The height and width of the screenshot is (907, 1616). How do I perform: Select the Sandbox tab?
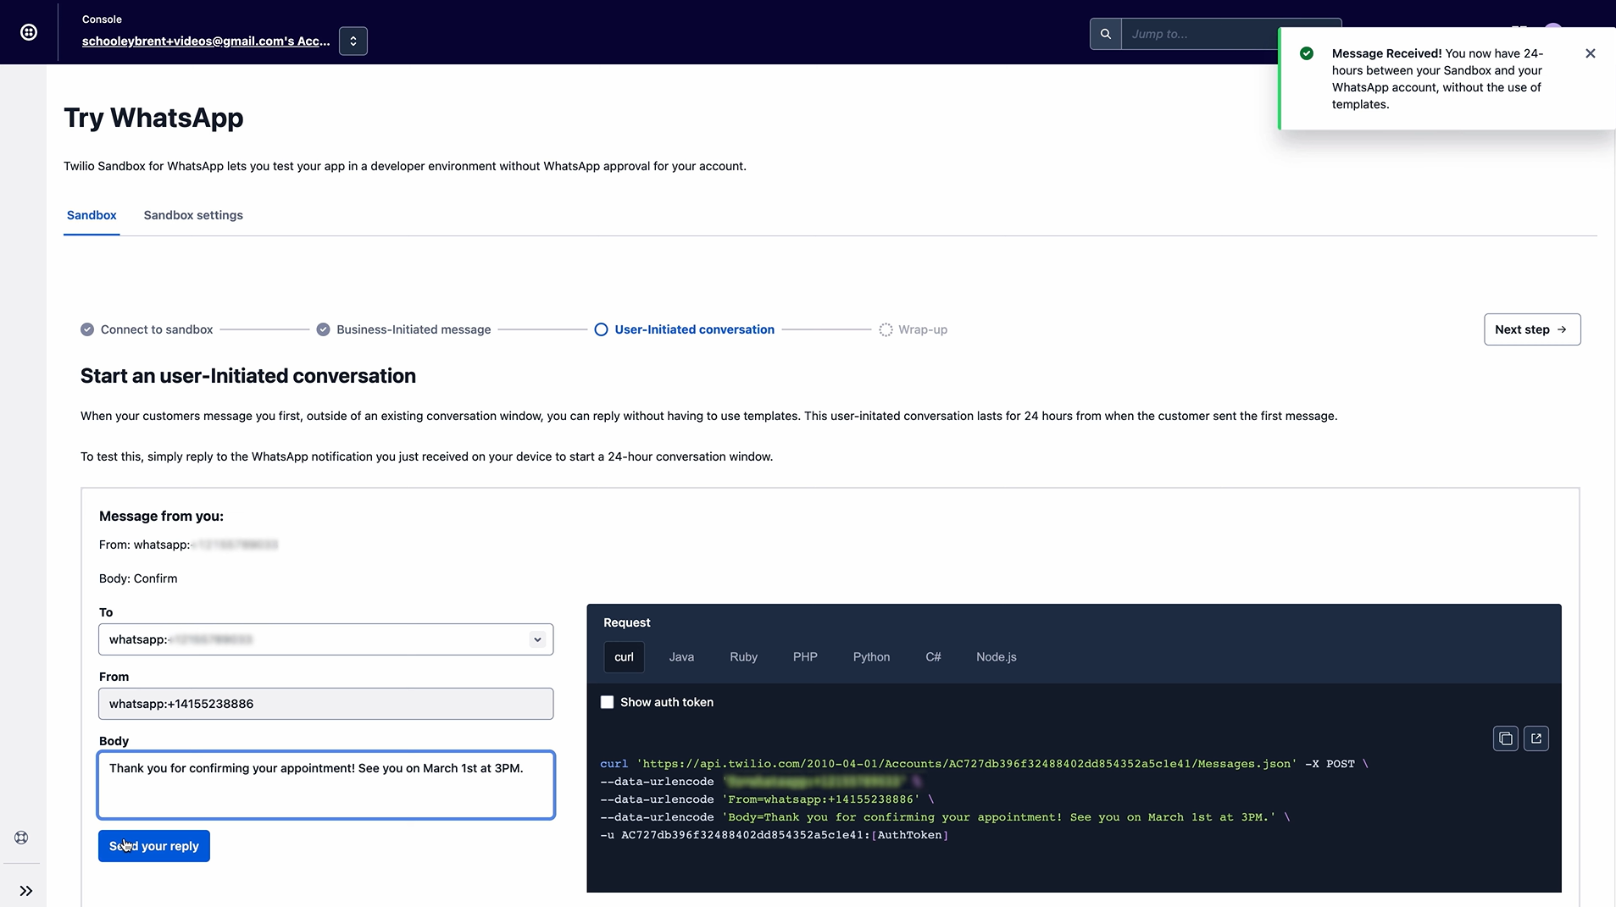92,215
